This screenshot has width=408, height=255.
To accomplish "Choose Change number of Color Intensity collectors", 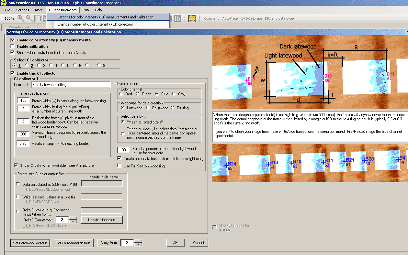I will 108,24.
